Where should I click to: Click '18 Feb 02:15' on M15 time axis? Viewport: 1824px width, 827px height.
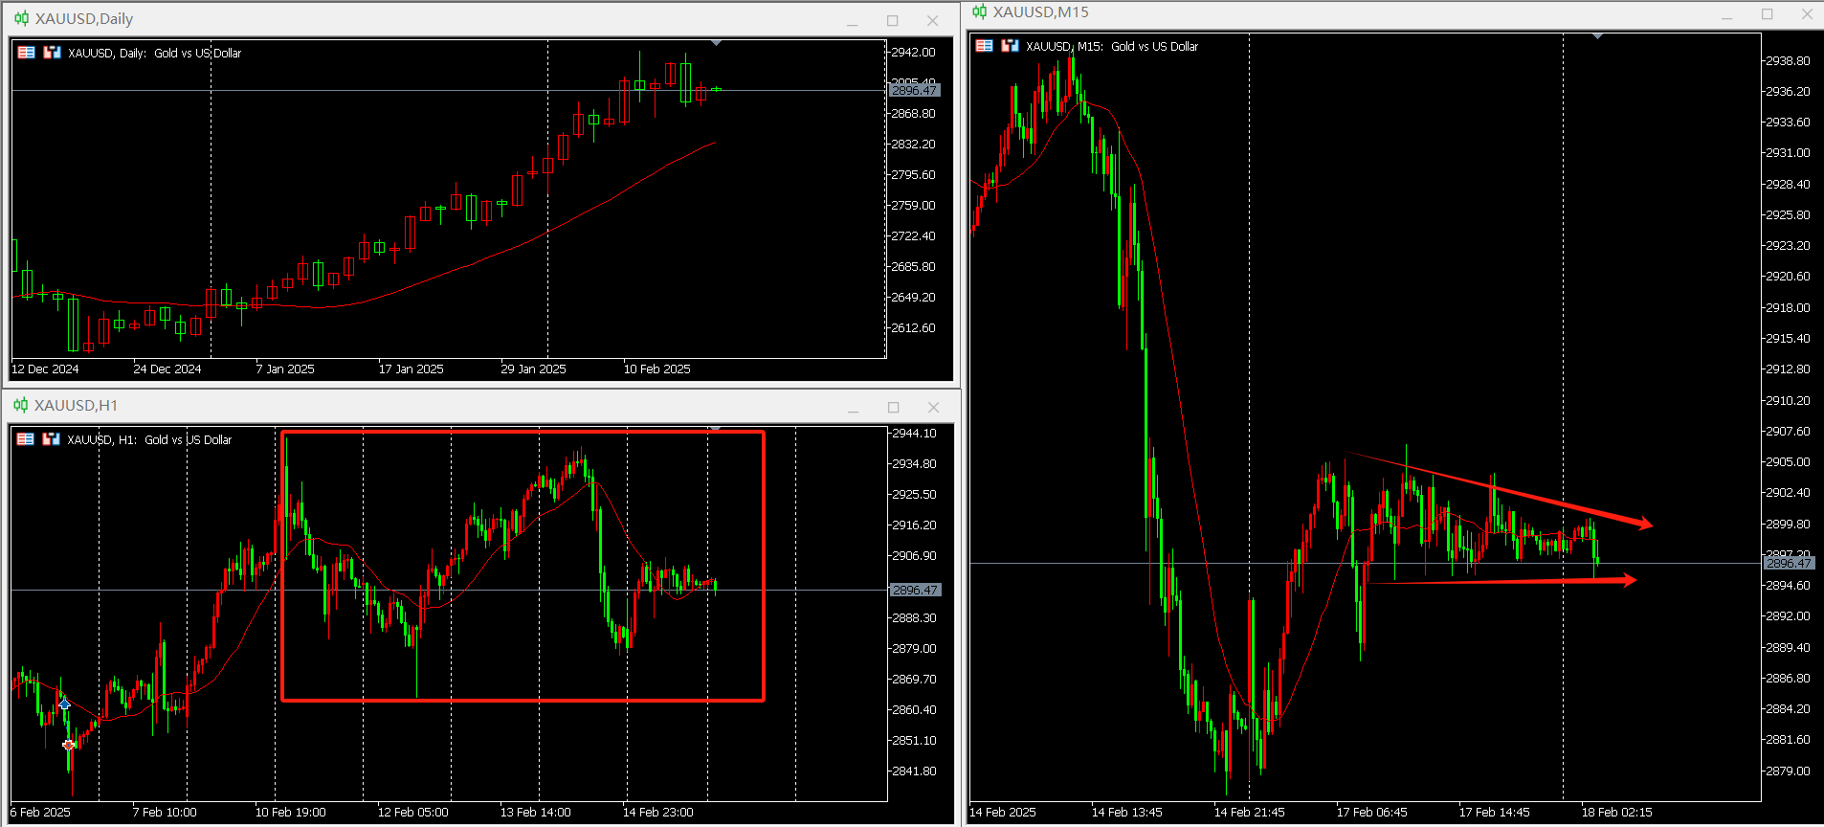coord(1617,812)
